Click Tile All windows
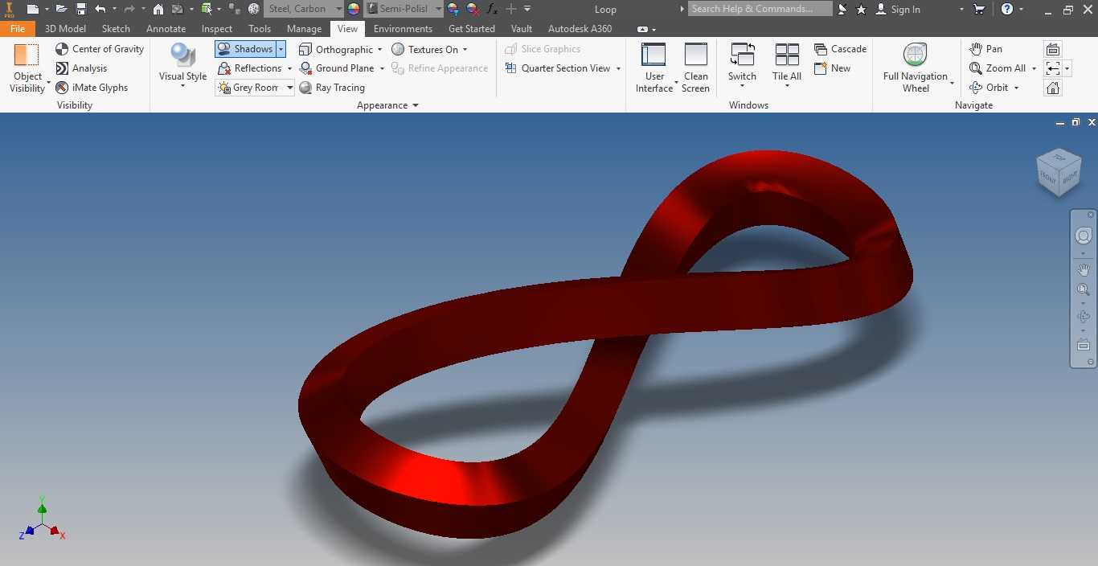The image size is (1098, 566). tap(787, 66)
